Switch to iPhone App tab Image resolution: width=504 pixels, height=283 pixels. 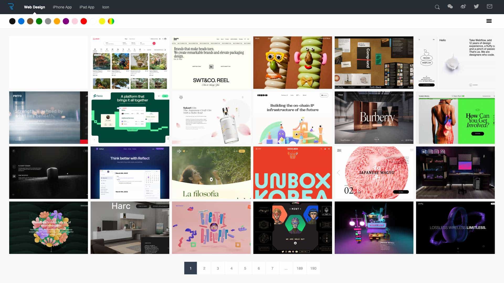[x=62, y=7]
